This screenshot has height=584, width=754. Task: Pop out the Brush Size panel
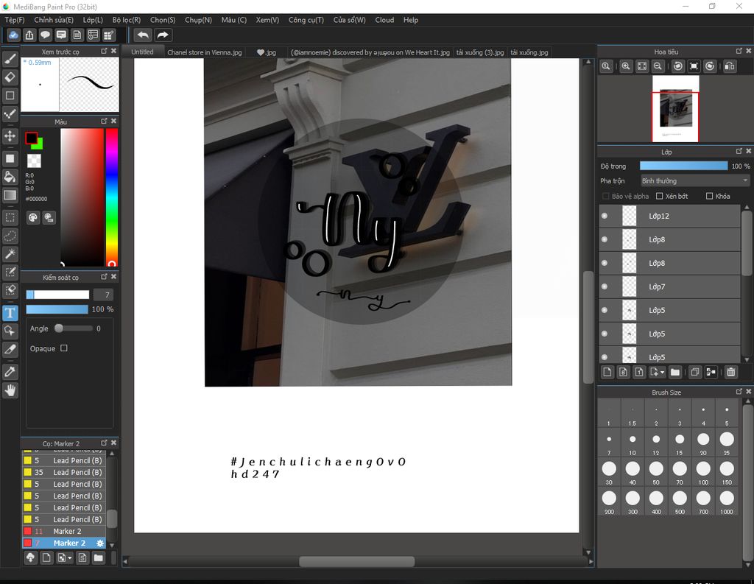click(739, 392)
